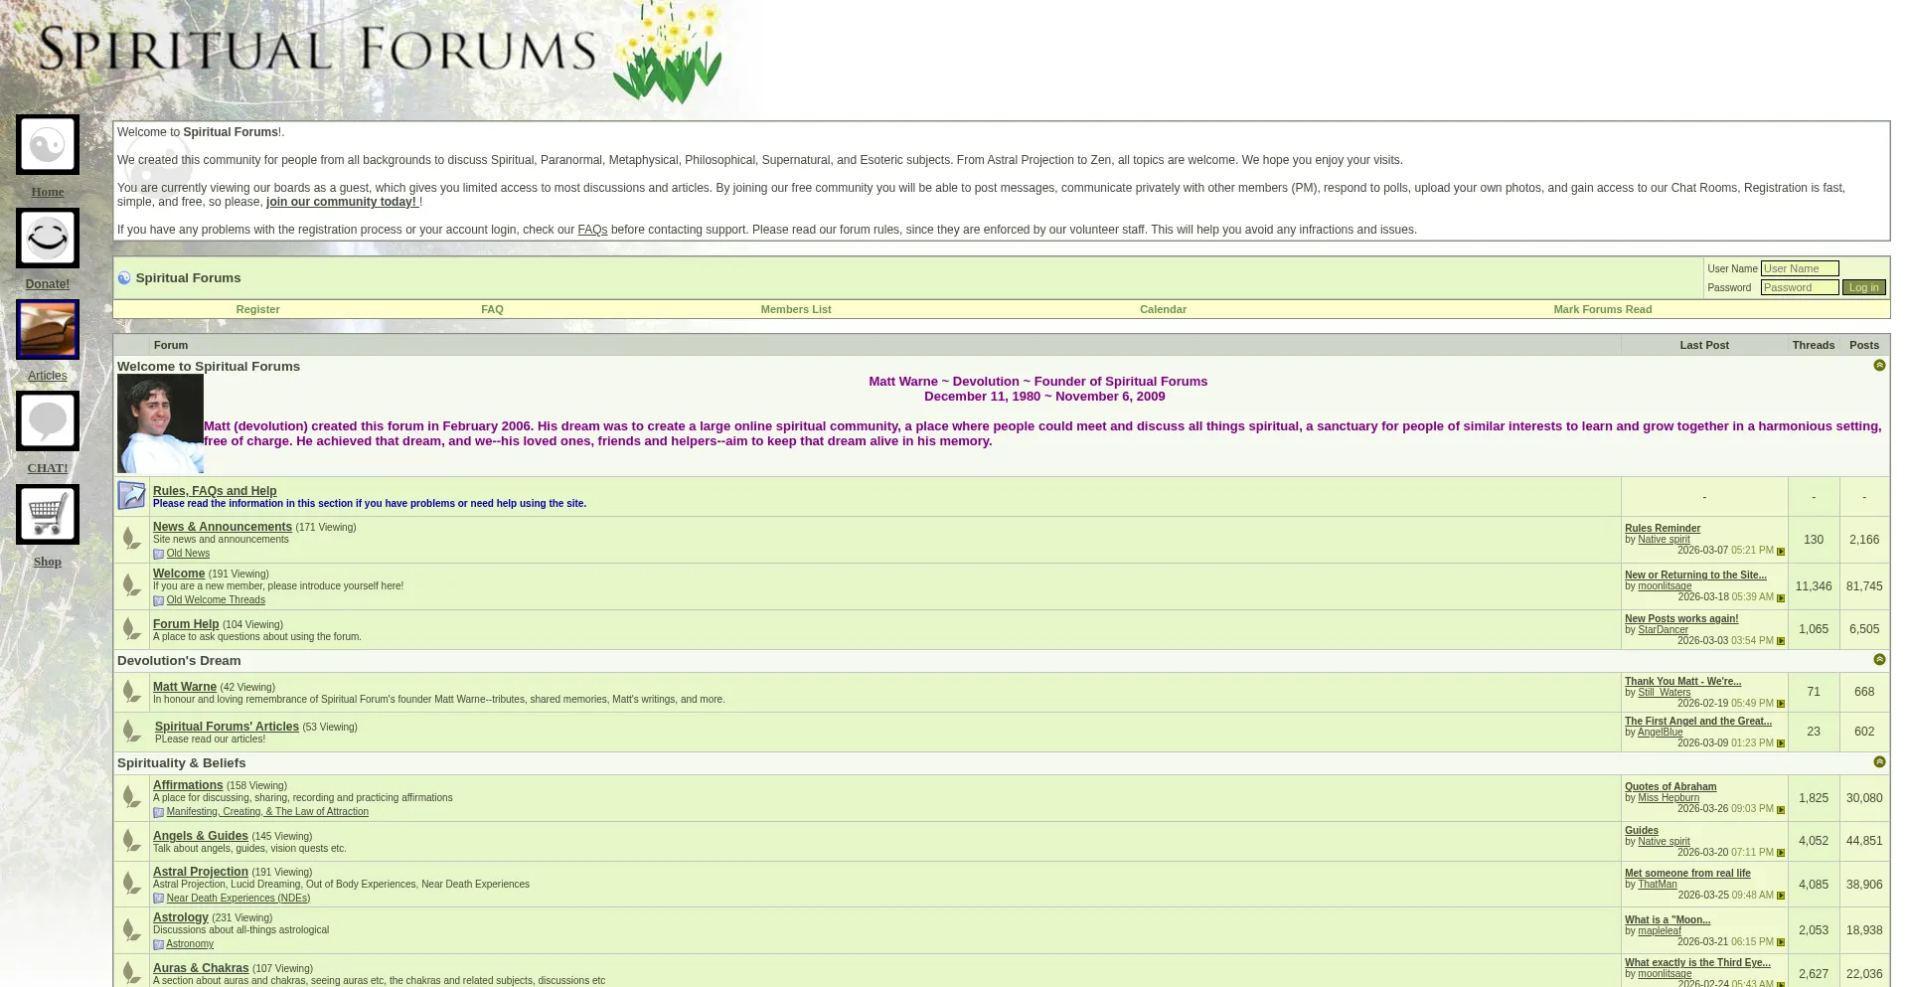Open The First Angel and the Great... post
Image resolution: width=1908 pixels, height=987 pixels.
click(1698, 722)
